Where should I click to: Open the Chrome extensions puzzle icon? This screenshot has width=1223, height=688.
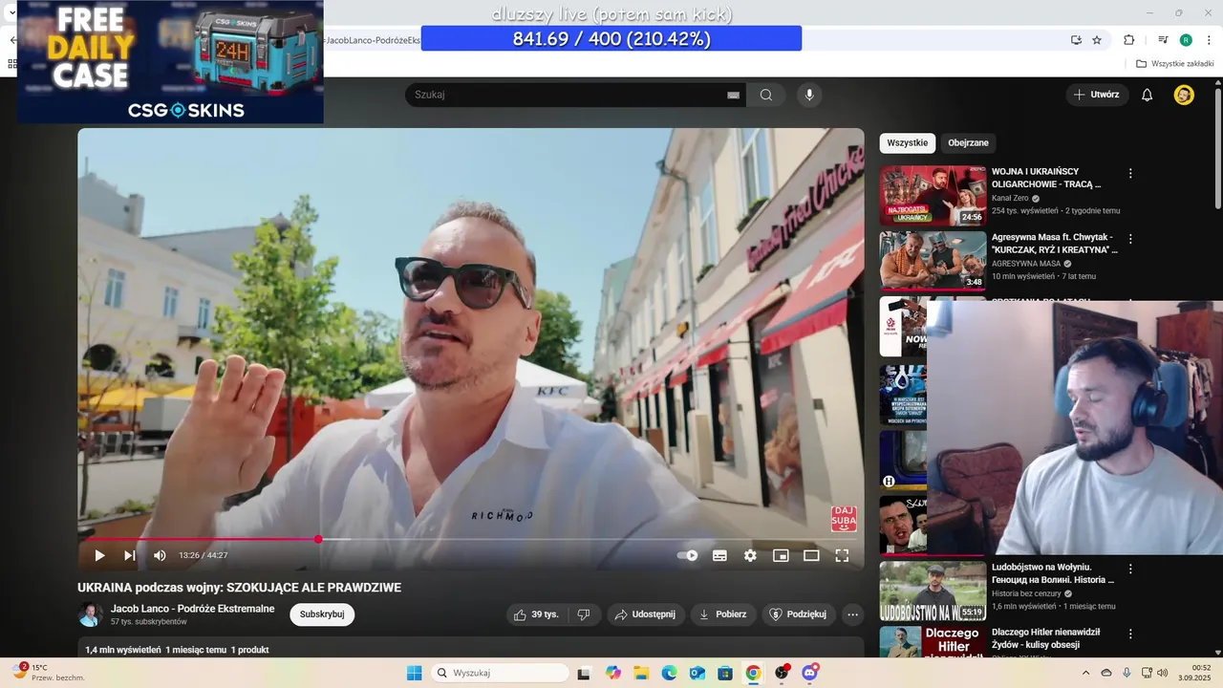coord(1129,40)
